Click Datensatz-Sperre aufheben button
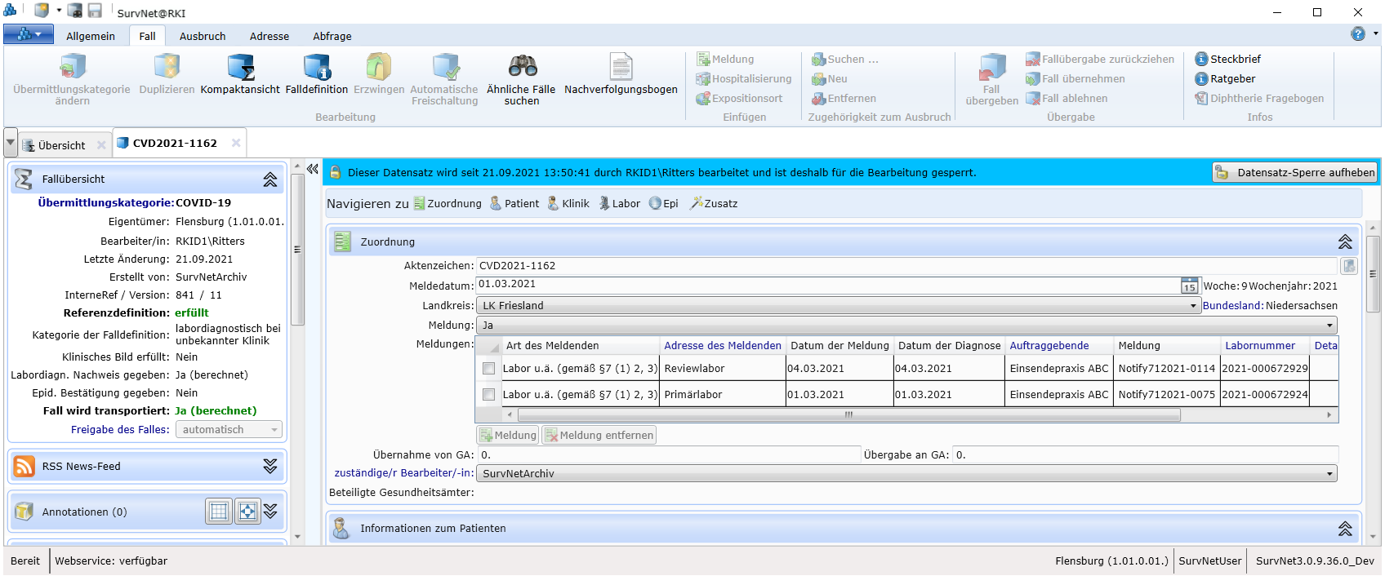Image resolution: width=1385 pixels, height=576 pixels. 1295,173
